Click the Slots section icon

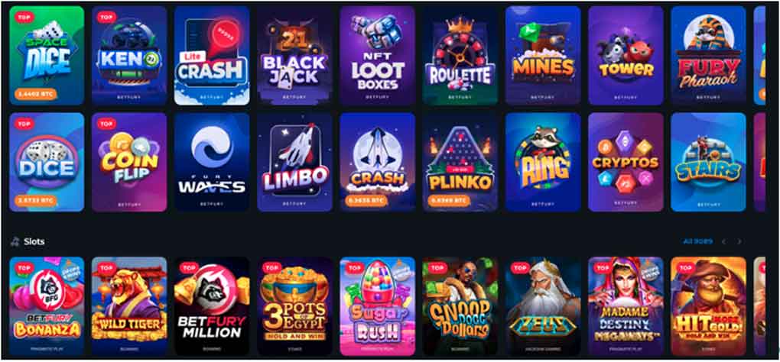click(15, 242)
